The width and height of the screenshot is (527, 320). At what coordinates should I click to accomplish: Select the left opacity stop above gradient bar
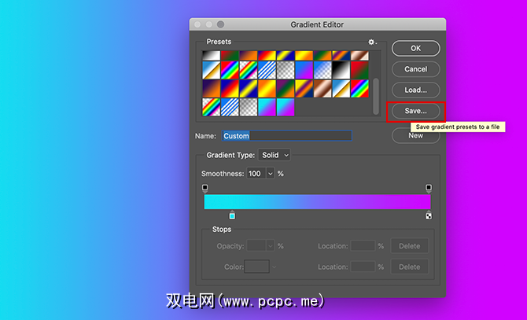[205, 188]
